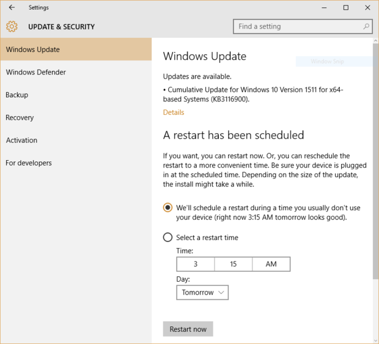This screenshot has width=379, height=344.
Task: Click the 'A restart has been scheduled' heading
Action: [234, 135]
